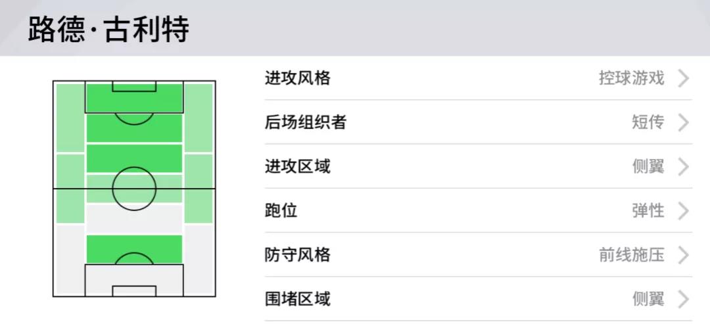Click the dark green zone above bottom box
710x324 pixels.
134,249
